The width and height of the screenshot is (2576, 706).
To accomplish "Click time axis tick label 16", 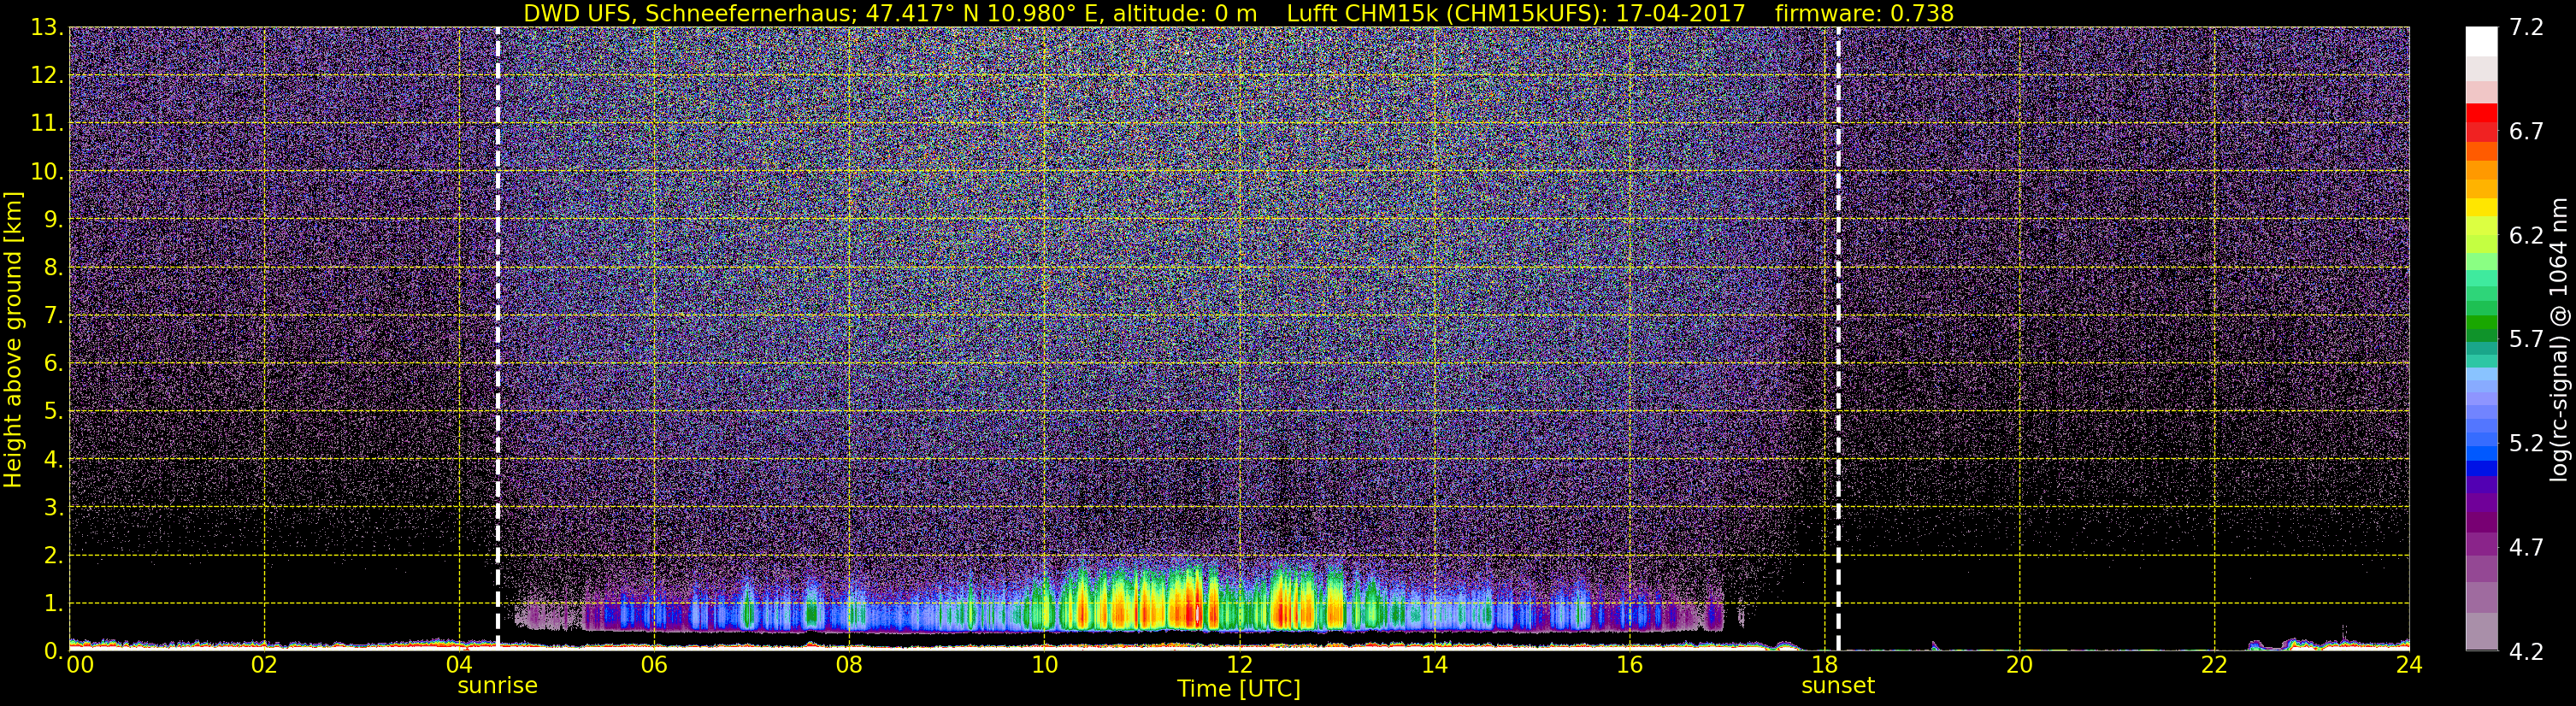I will tap(1629, 665).
